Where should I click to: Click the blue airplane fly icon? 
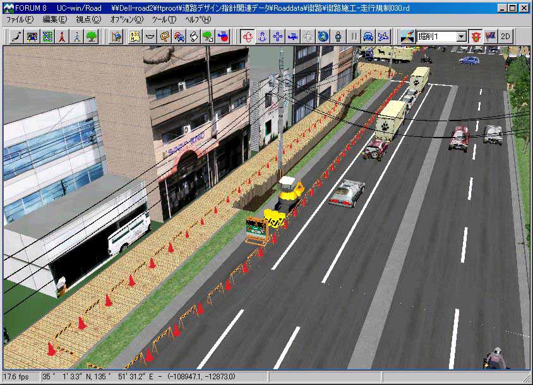click(383, 37)
